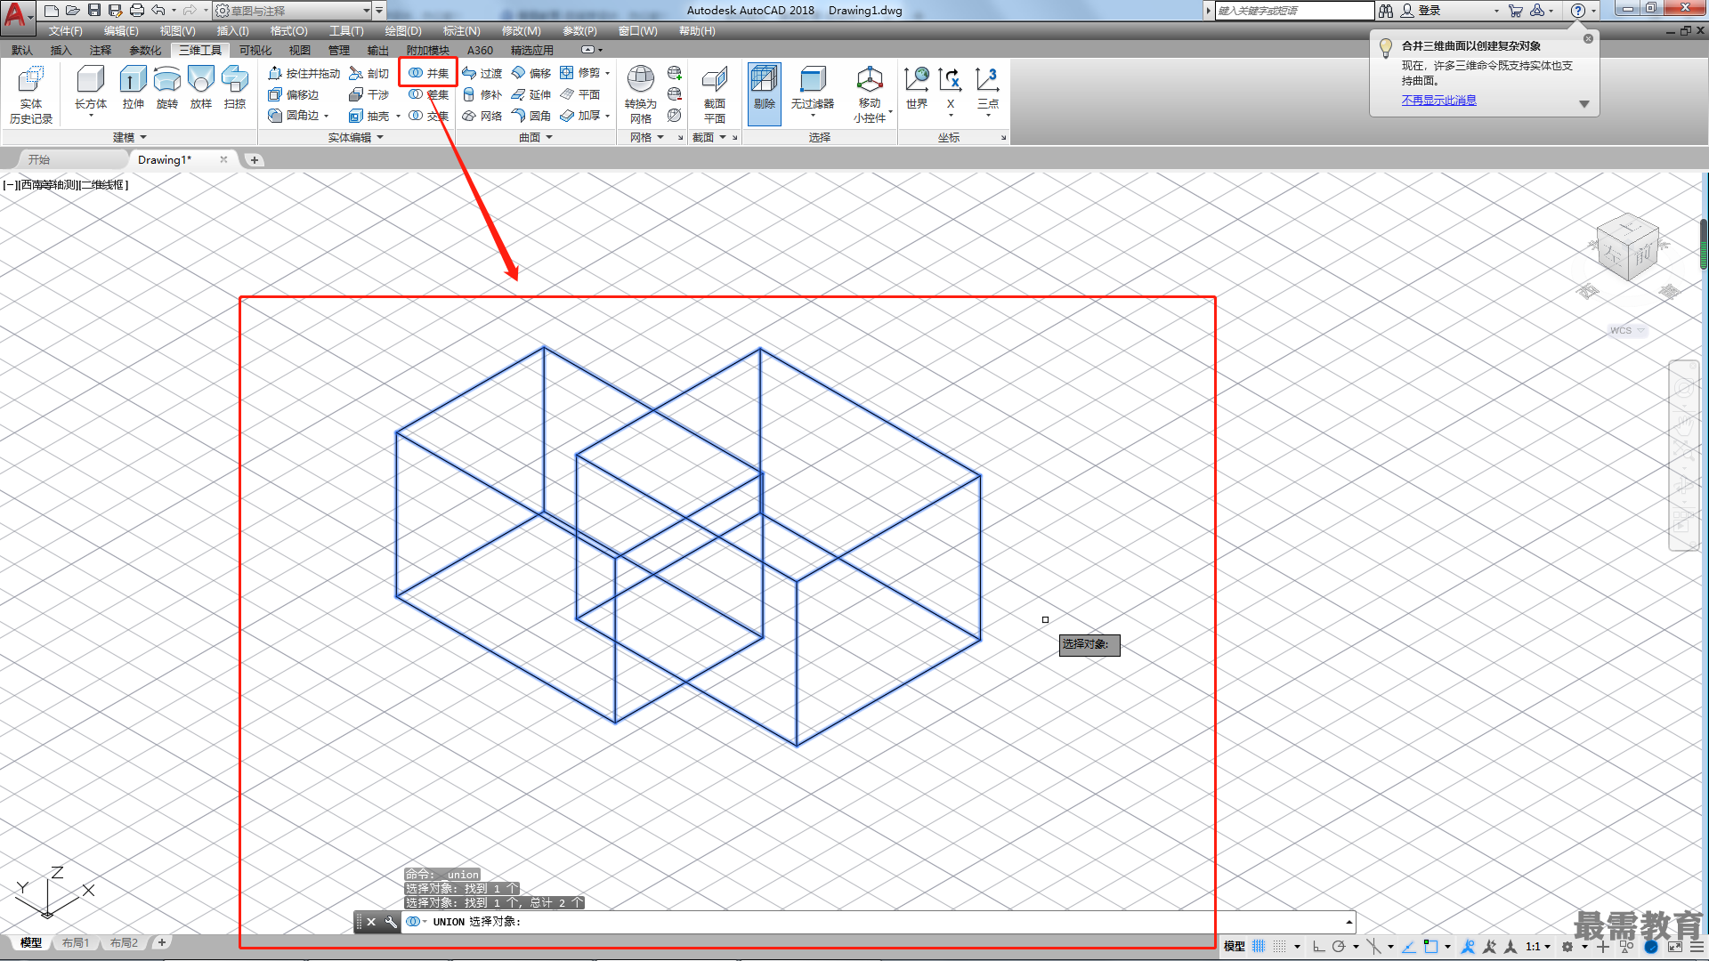Toggle object snap tracking in status bar
This screenshot has height=961, width=1709.
pyautogui.click(x=1409, y=946)
